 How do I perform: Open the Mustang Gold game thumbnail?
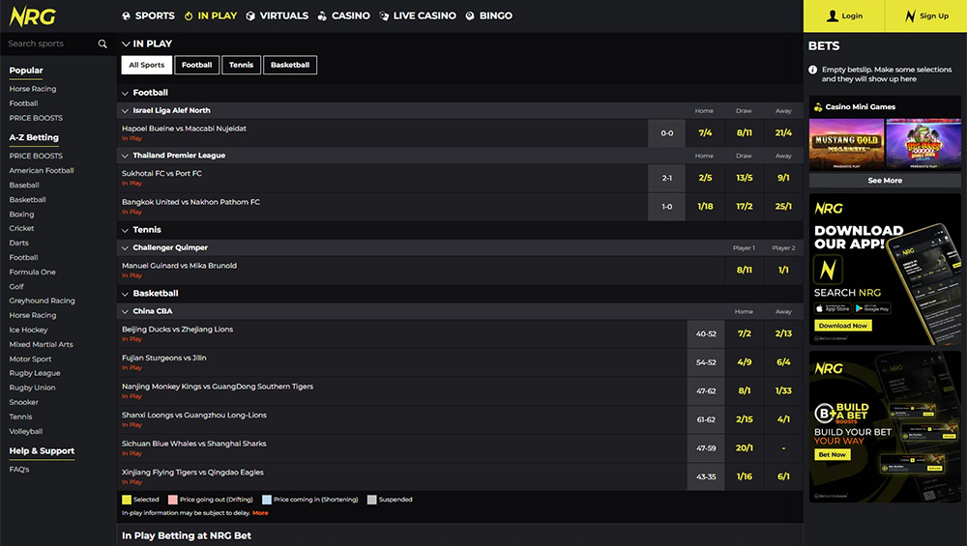tap(846, 145)
